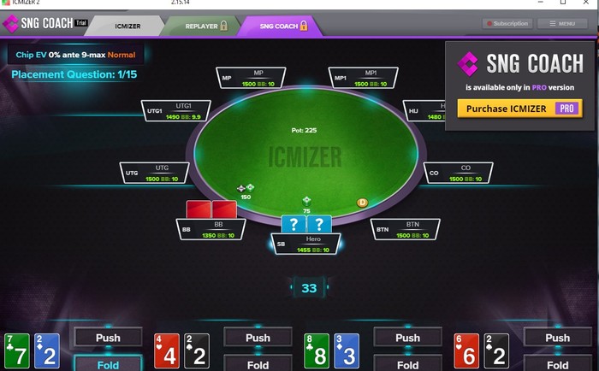Screen dimensions: 599x371
Task: Click Purchase ICMIZER PRO button
Action: [520, 109]
